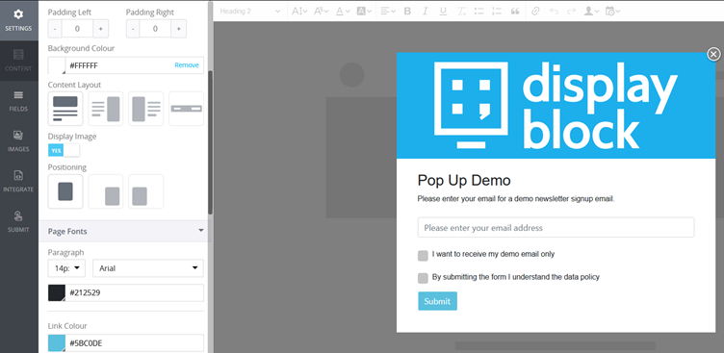Open the Fields sidebar section
This screenshot has height=353, width=724.
pos(18,101)
